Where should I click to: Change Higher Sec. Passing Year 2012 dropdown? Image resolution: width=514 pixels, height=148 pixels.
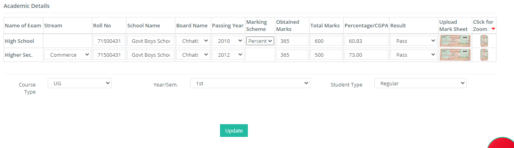pyautogui.click(x=228, y=55)
